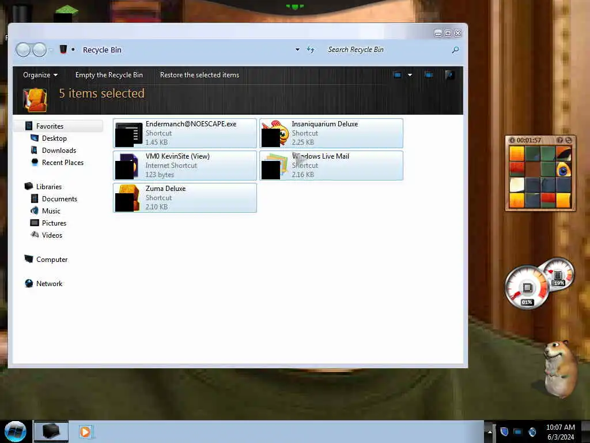Click the Network globe icon
This screenshot has height=443, width=590.
[29, 283]
